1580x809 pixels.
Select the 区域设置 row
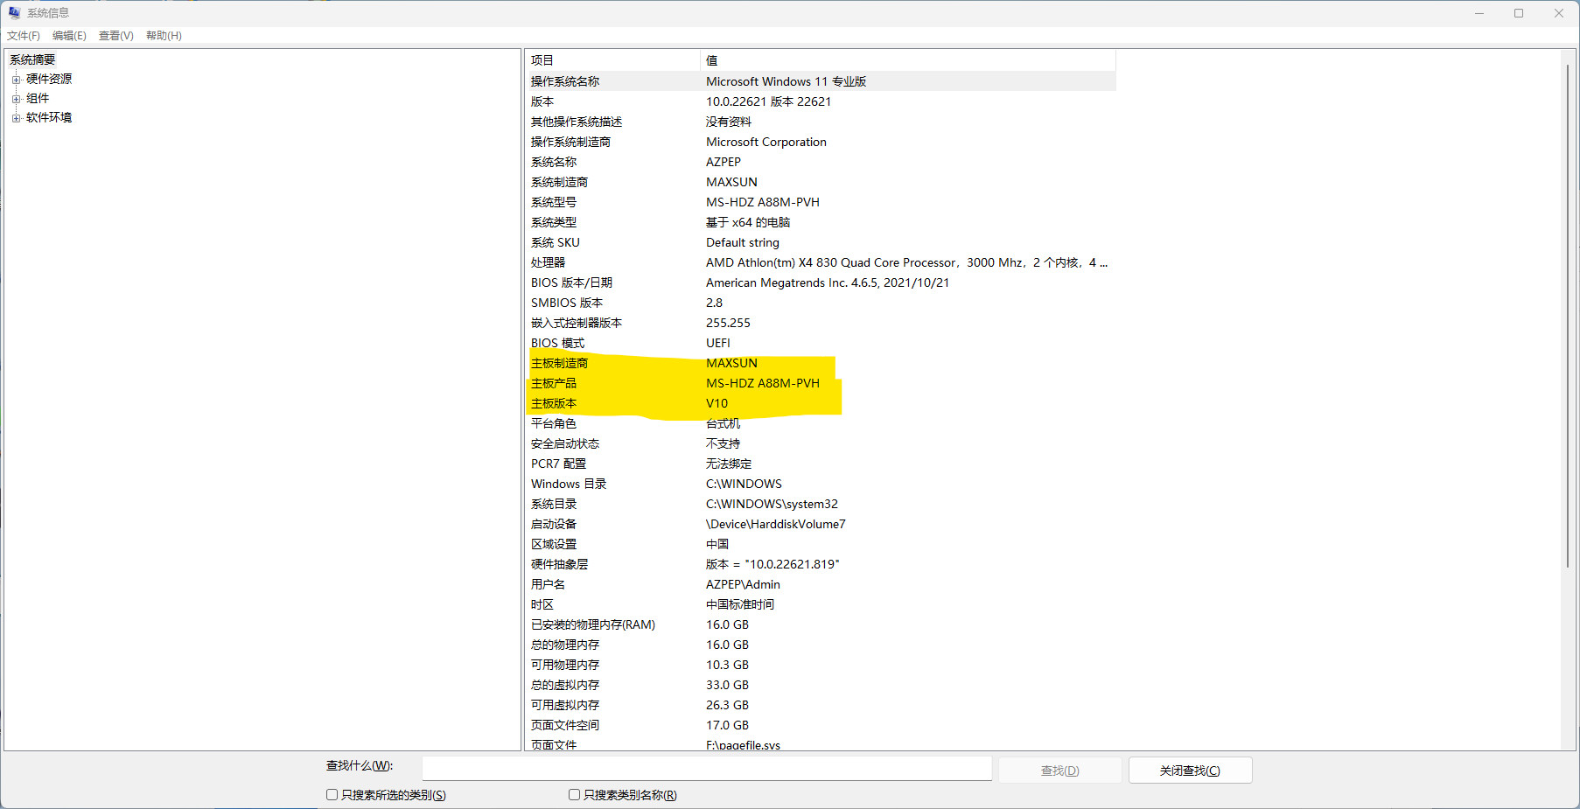[821, 544]
